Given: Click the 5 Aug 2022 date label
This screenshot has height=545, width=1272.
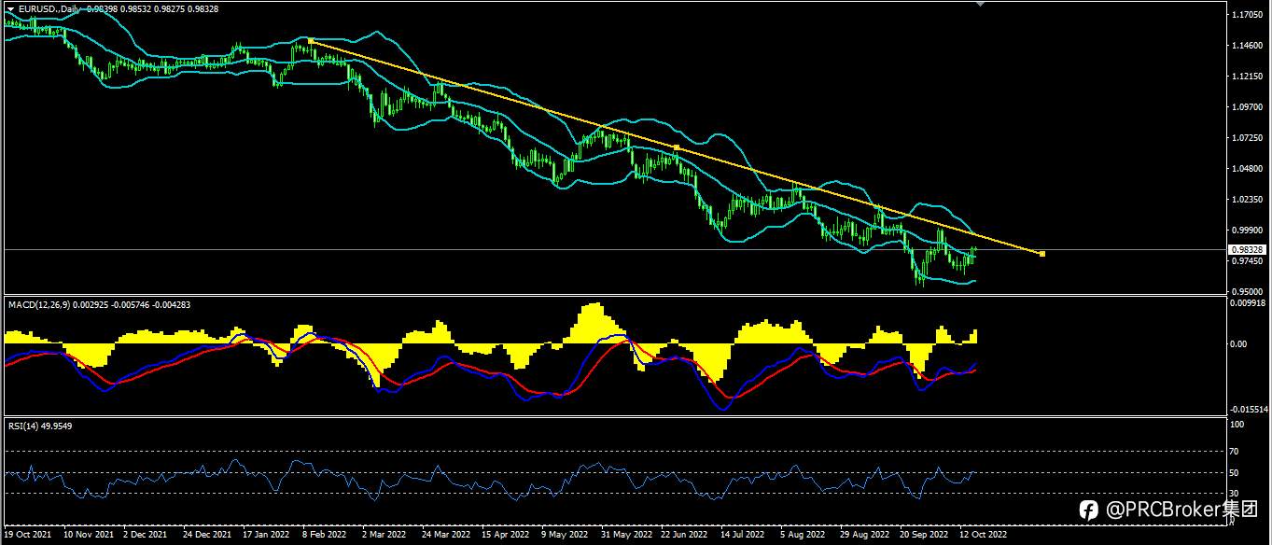Looking at the screenshot, I should tap(803, 536).
